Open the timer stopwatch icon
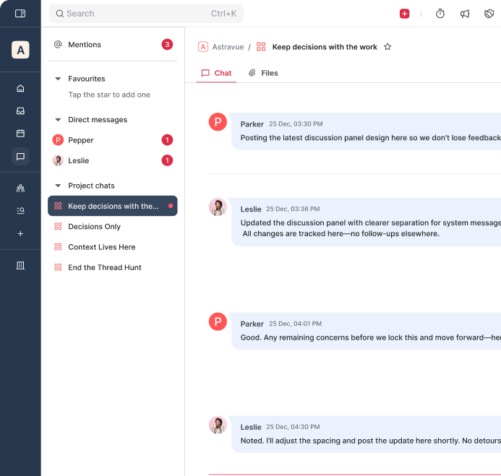Image resolution: width=501 pixels, height=476 pixels. click(440, 14)
